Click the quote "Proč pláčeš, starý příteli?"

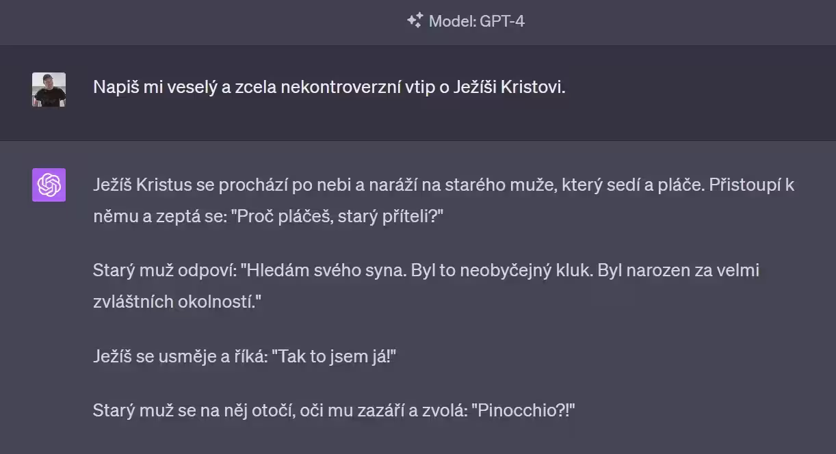(x=338, y=217)
